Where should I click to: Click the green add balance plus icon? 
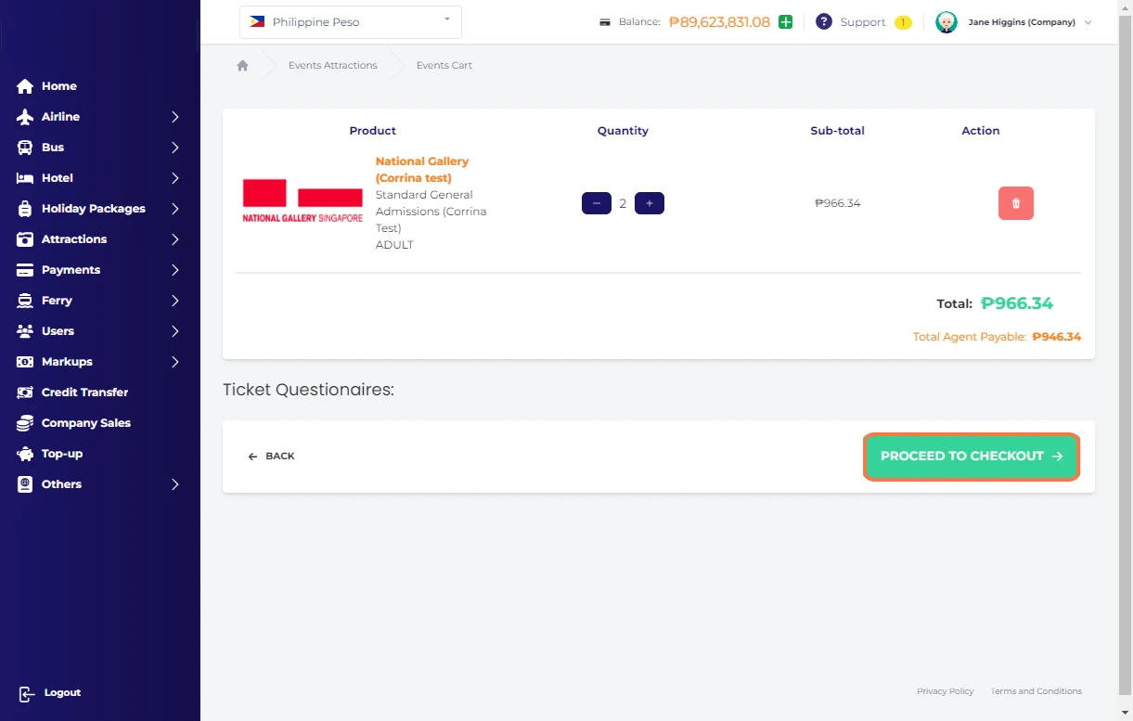pyautogui.click(x=785, y=22)
